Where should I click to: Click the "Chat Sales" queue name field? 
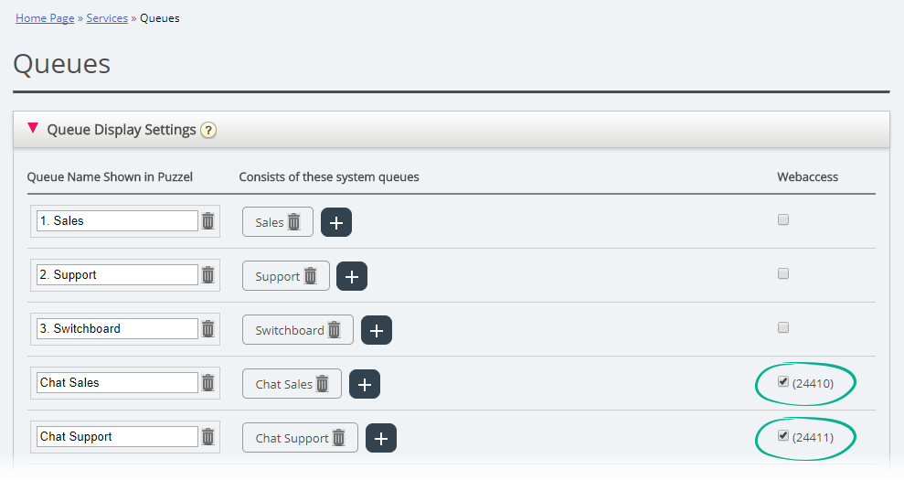117,383
